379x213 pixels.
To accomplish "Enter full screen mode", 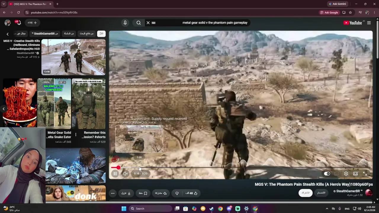I will coord(365,174).
